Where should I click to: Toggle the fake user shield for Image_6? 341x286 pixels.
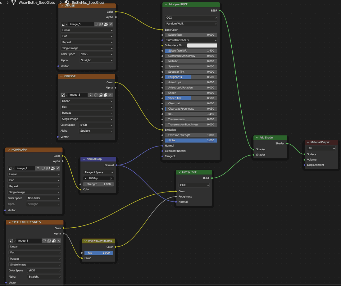[x=44, y=241]
